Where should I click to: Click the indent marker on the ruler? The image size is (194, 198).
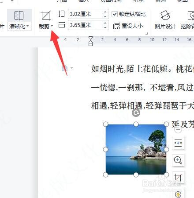coord(91,41)
